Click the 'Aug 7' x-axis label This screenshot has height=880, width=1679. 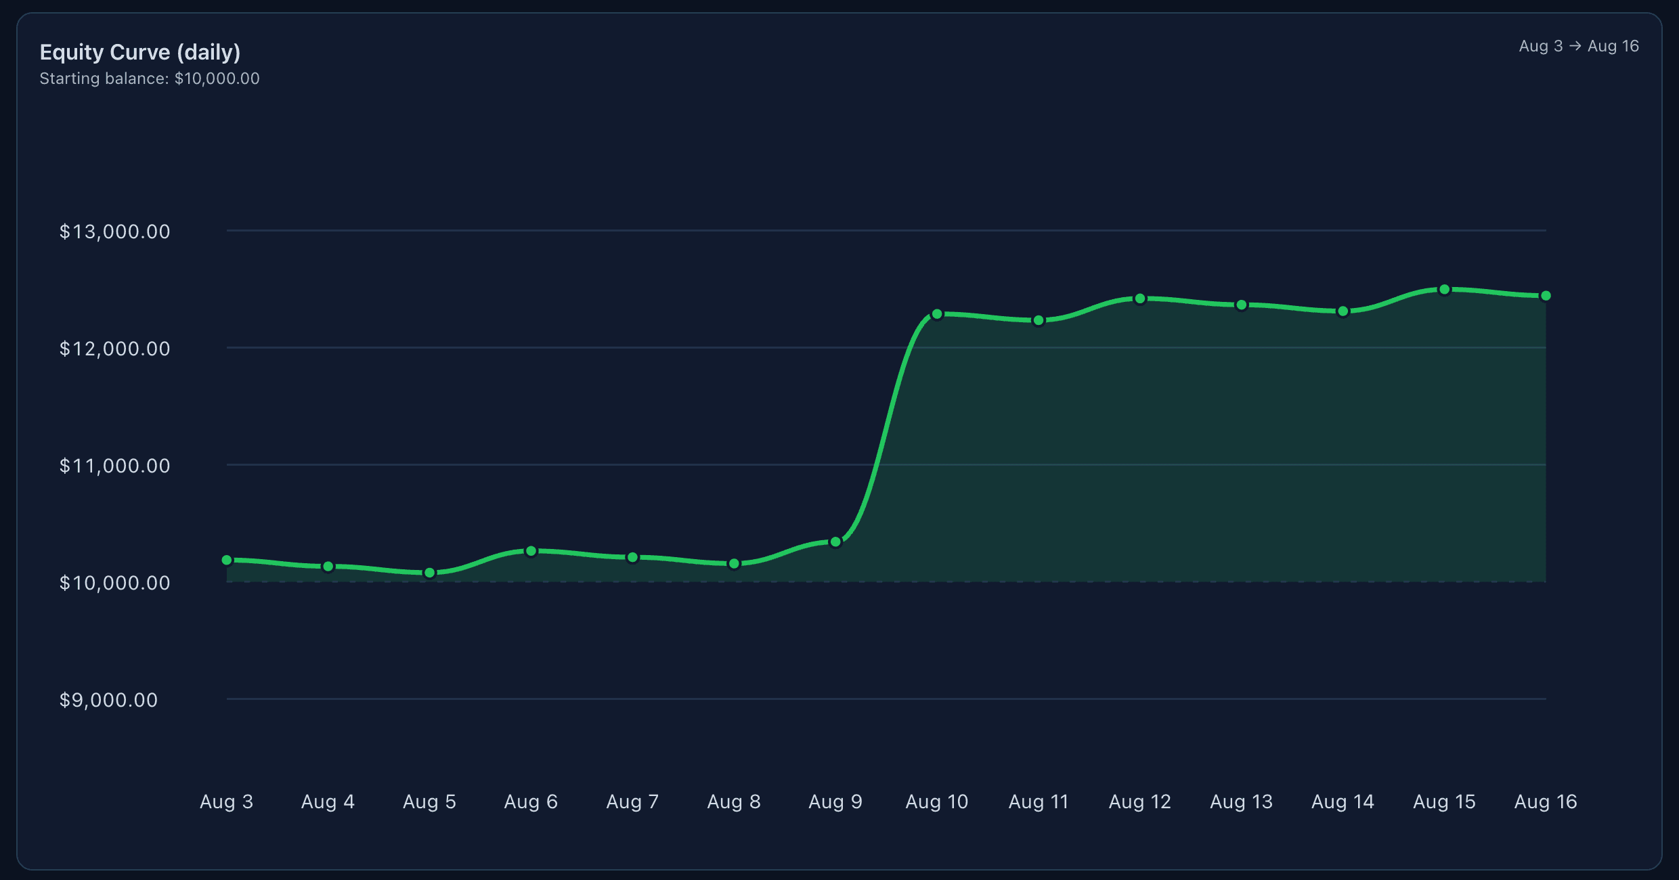pos(632,801)
